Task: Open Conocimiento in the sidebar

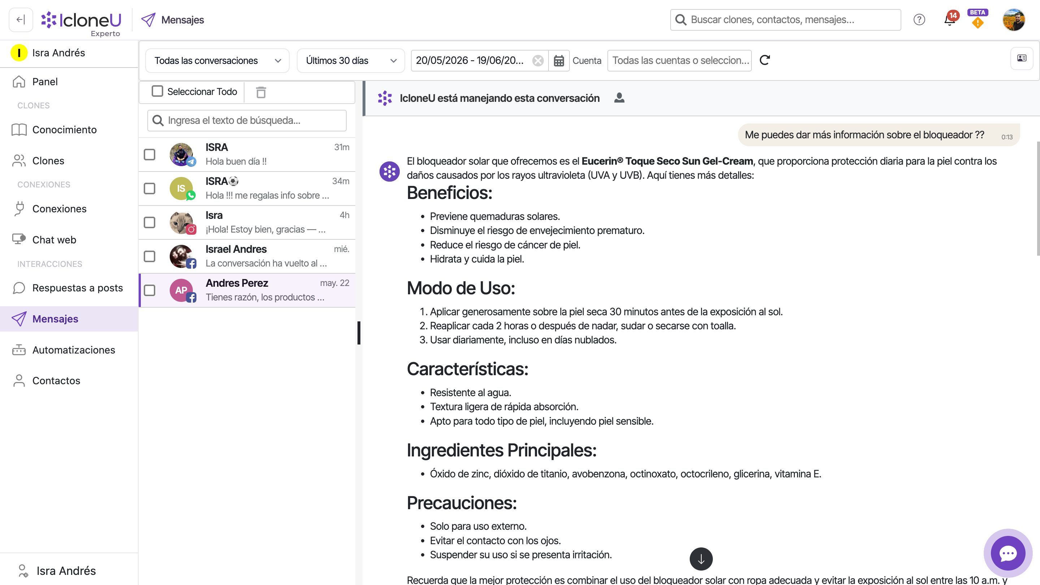Action: coord(69,130)
